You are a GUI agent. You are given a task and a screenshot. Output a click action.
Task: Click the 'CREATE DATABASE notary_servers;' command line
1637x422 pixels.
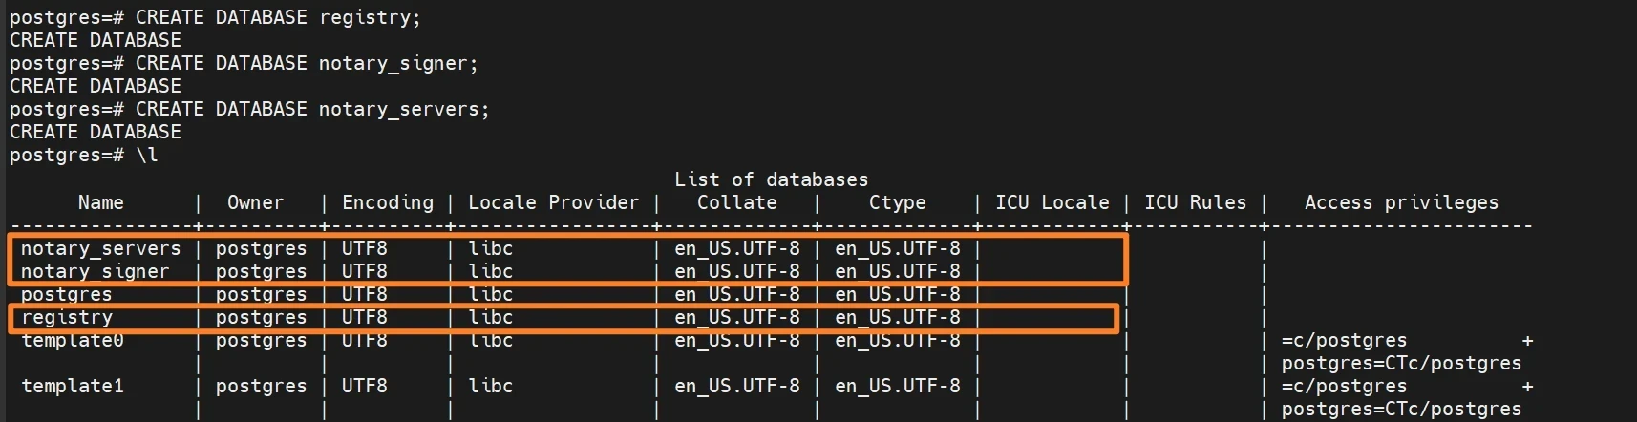pyautogui.click(x=311, y=109)
